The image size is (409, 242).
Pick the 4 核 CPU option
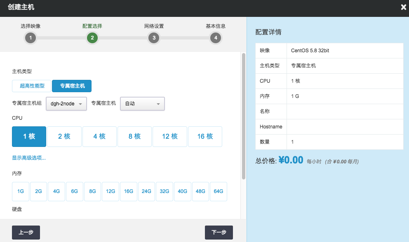(99, 137)
